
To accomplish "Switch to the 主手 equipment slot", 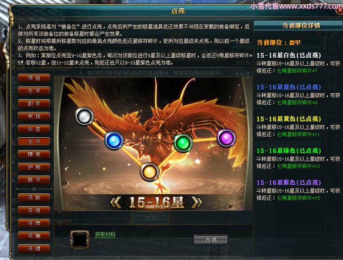I will pos(34,91).
